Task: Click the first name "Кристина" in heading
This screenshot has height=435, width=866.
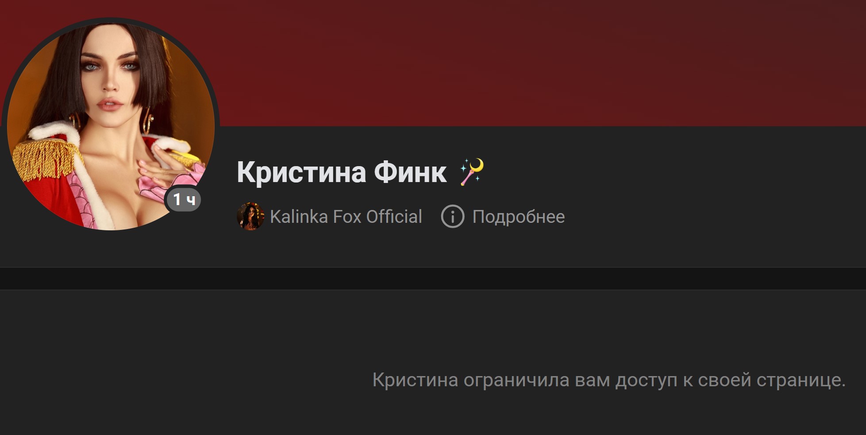Action: [301, 172]
